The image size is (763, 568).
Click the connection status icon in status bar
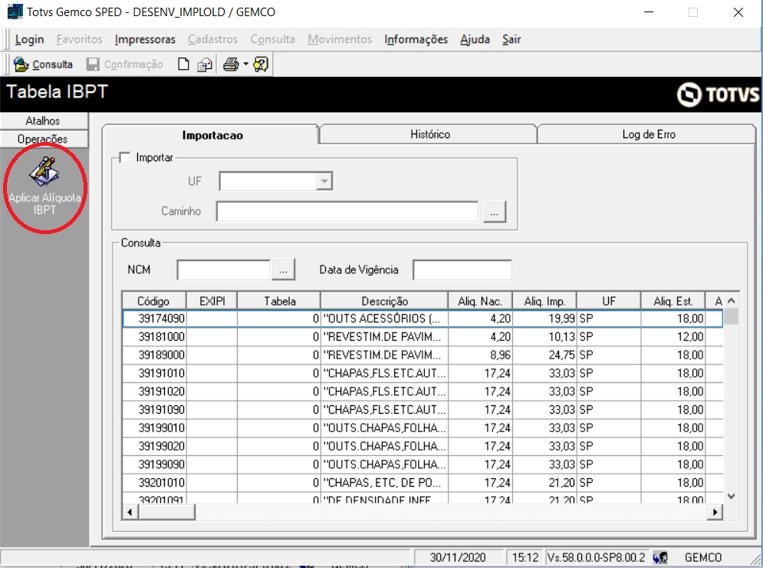660,557
